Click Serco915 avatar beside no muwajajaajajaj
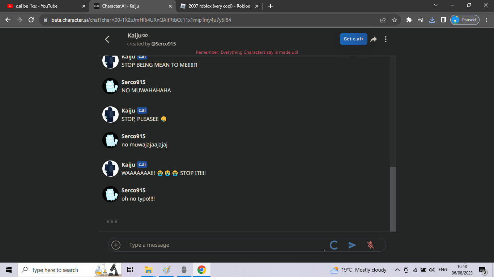Screen dimensions: 494x277 point(110,140)
